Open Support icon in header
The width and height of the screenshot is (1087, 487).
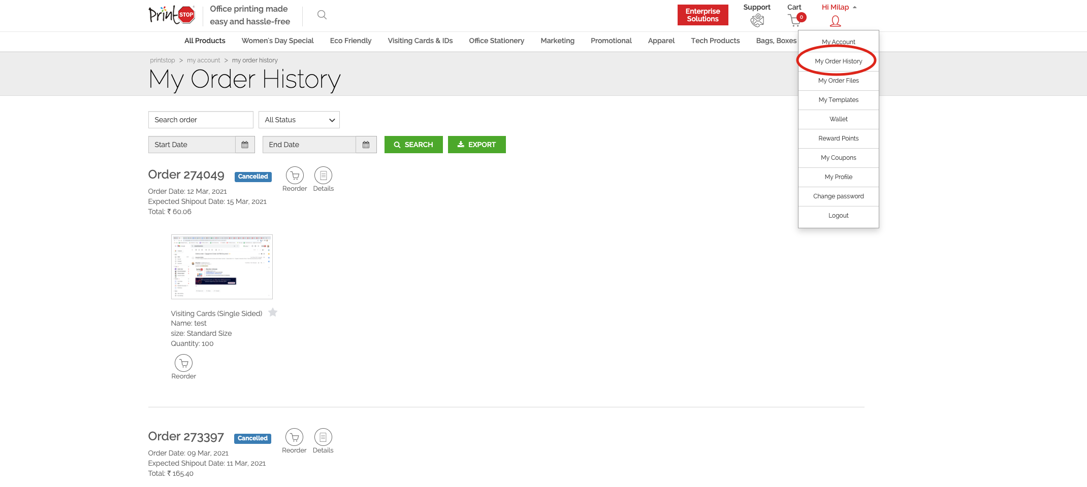pos(757,20)
